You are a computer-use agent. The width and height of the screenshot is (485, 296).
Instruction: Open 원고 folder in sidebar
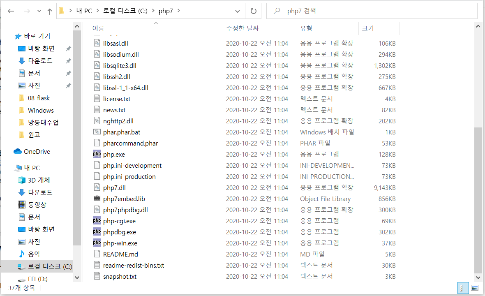(34, 135)
